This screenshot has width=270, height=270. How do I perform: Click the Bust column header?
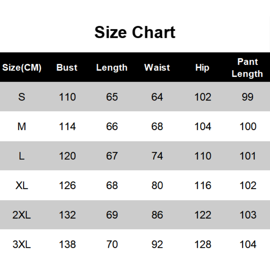tap(67, 67)
